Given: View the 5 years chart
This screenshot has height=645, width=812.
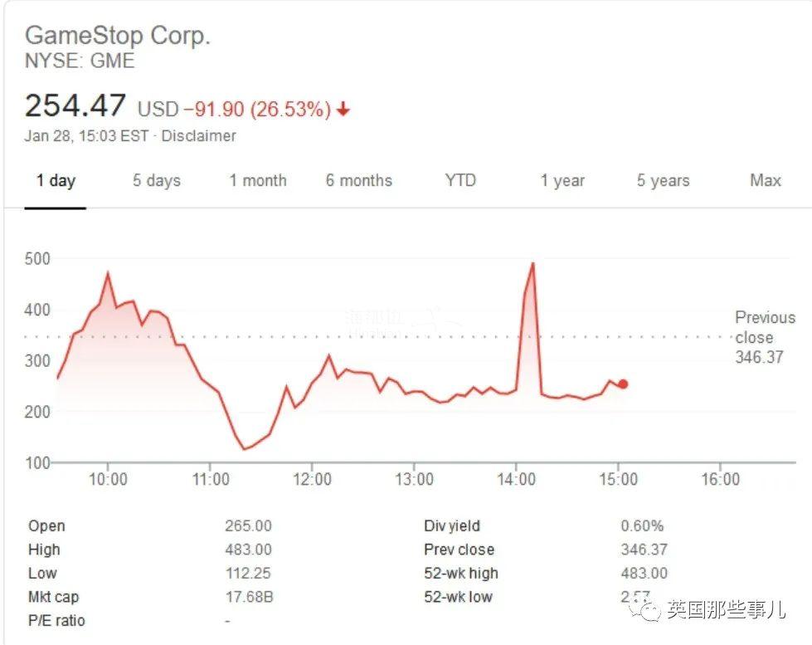Looking at the screenshot, I should point(664,180).
